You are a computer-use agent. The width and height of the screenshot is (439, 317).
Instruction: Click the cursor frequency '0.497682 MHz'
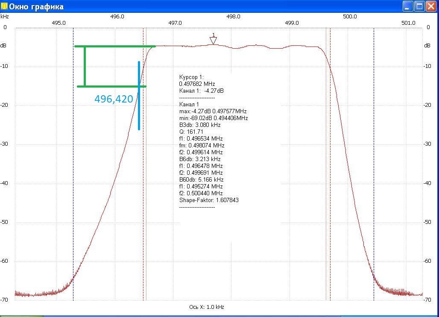197,84
